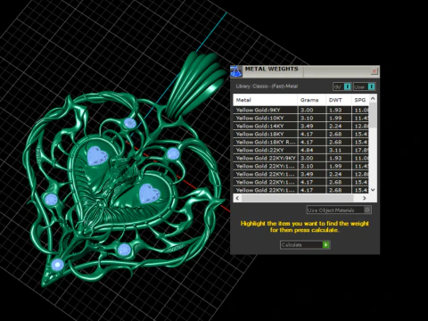Viewport: 428px width, 321px height.
Task: Click the horizontal scrollbar right arrow
Action: [365, 198]
